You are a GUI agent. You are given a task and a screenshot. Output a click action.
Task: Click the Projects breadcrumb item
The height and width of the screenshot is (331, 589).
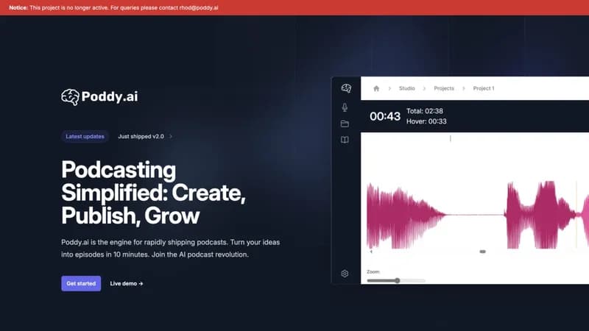tap(444, 88)
